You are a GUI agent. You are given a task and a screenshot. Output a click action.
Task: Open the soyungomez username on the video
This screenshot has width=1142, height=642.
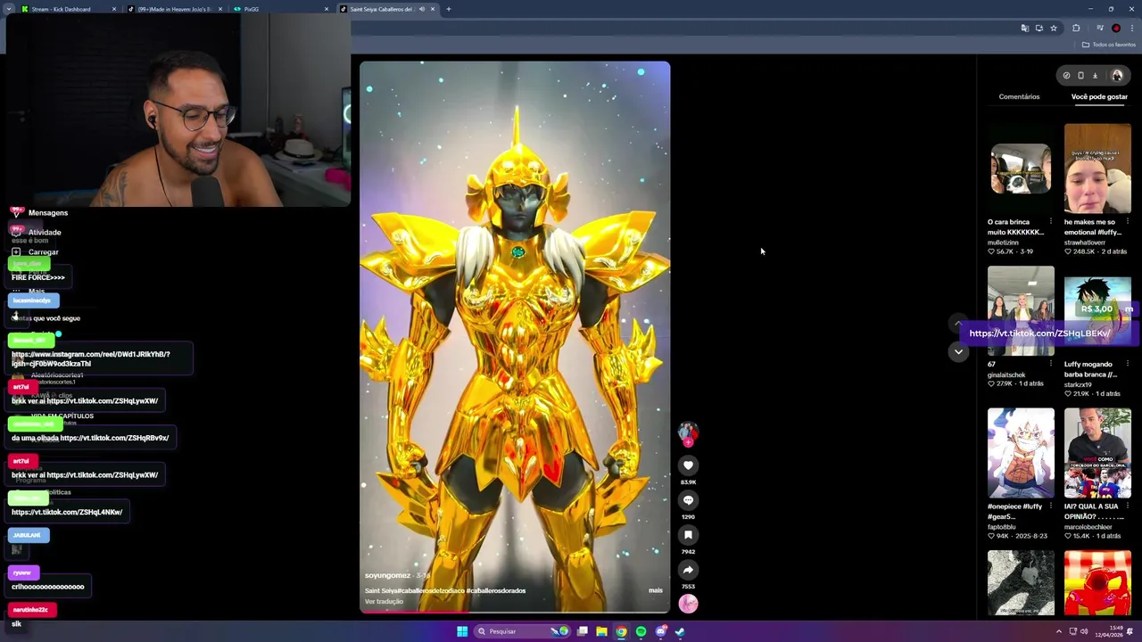(x=387, y=575)
